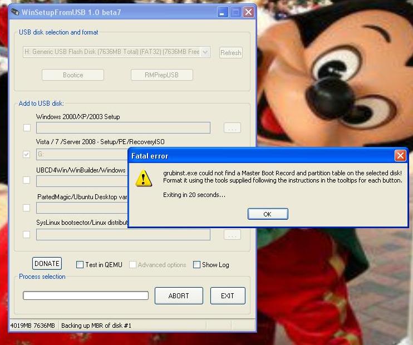
Task: Click the Windows 2000/XP/2003 source path field
Action: click(123, 128)
